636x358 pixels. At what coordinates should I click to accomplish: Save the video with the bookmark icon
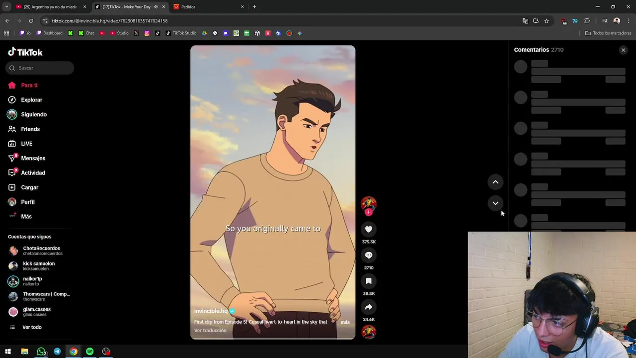point(369,281)
